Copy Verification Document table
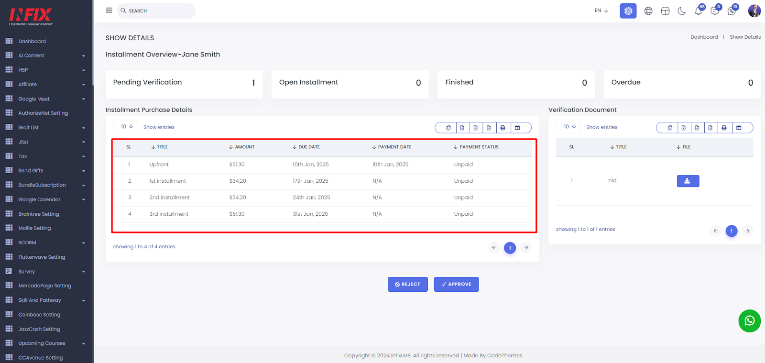Viewport: 765px width, 363px height. coord(670,128)
